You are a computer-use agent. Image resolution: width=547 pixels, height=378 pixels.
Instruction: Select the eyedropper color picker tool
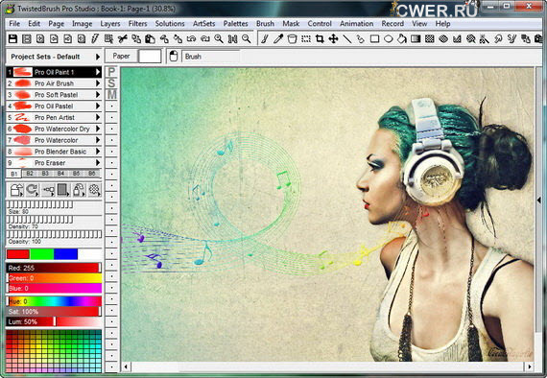pyautogui.click(x=278, y=38)
